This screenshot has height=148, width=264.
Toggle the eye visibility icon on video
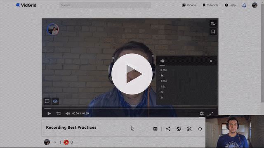(x=55, y=101)
